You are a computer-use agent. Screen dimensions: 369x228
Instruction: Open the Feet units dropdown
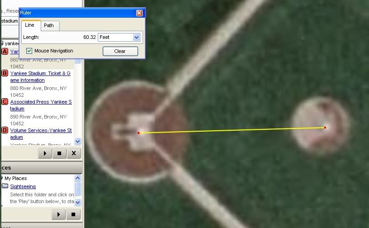tap(136, 38)
